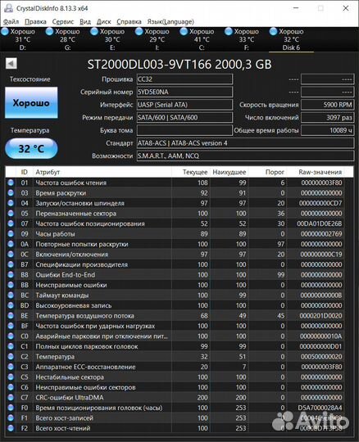This screenshot has height=442, width=359.
Task: Click the previous disk arrow icon
Action: click(11, 63)
